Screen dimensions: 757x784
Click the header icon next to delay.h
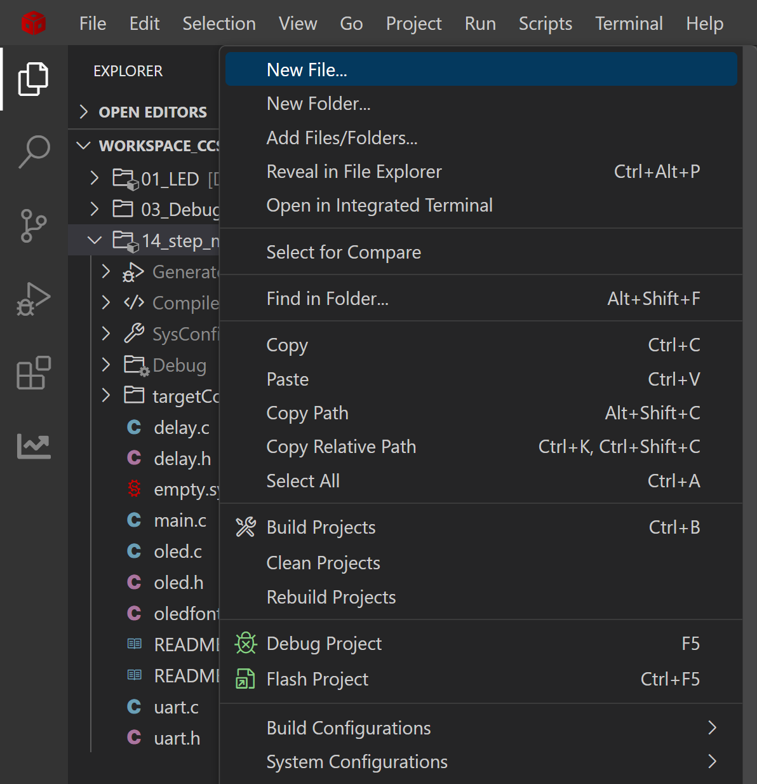click(134, 459)
